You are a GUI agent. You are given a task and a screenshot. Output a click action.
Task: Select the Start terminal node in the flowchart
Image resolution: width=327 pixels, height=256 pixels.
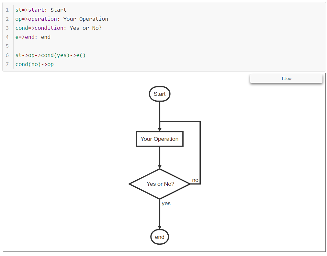pos(159,94)
